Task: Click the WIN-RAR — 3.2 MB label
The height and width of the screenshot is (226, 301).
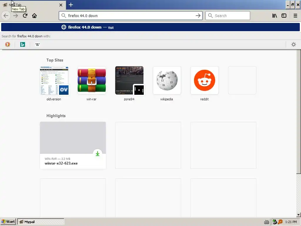Action: [57, 159]
